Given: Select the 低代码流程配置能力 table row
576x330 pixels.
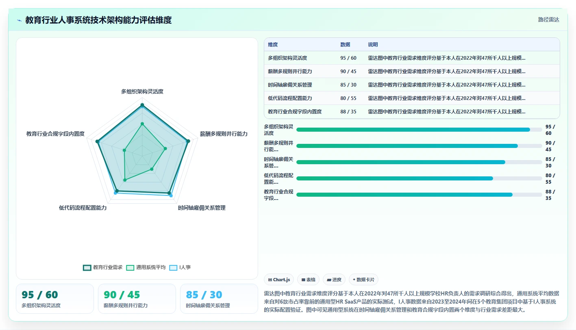Looking at the screenshot, I should click(412, 98).
